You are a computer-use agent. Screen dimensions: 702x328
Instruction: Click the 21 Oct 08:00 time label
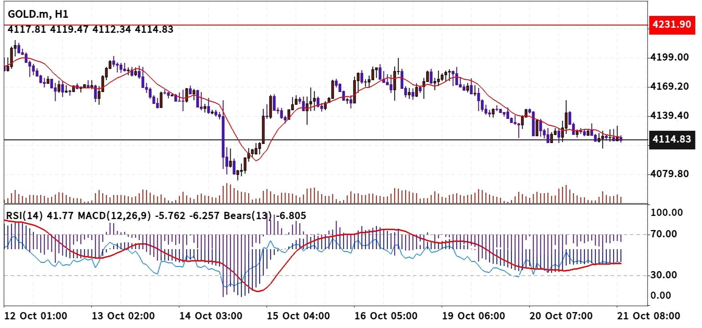[x=649, y=316]
